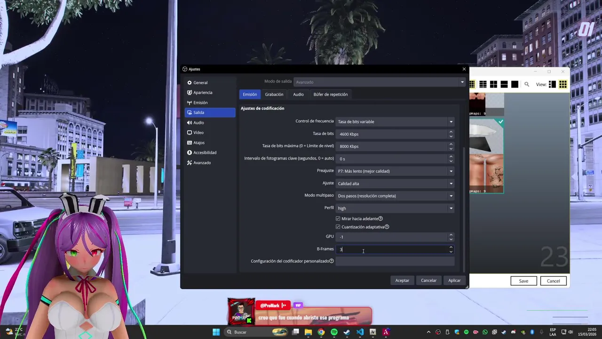
Task: Open the Avanzado settings section
Action: pyautogui.click(x=210, y=162)
